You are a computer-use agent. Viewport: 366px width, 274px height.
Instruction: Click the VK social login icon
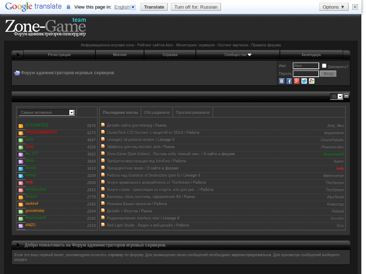[x=282, y=81]
